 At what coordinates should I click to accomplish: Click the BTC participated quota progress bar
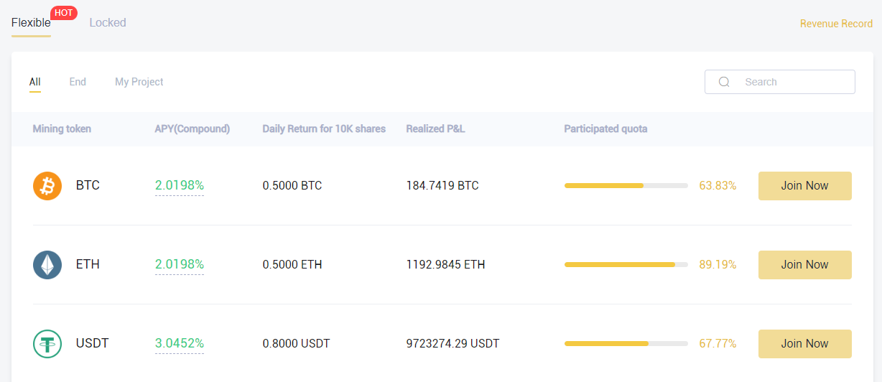[x=626, y=186]
